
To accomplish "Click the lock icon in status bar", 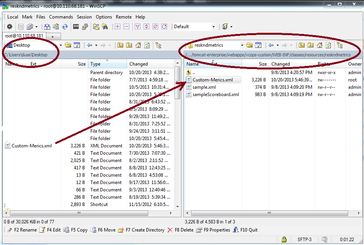I will [x=284, y=239].
